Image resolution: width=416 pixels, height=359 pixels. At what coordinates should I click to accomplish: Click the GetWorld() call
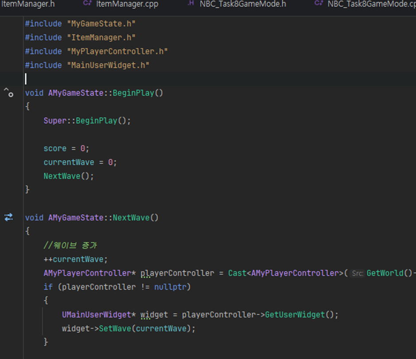click(x=389, y=273)
